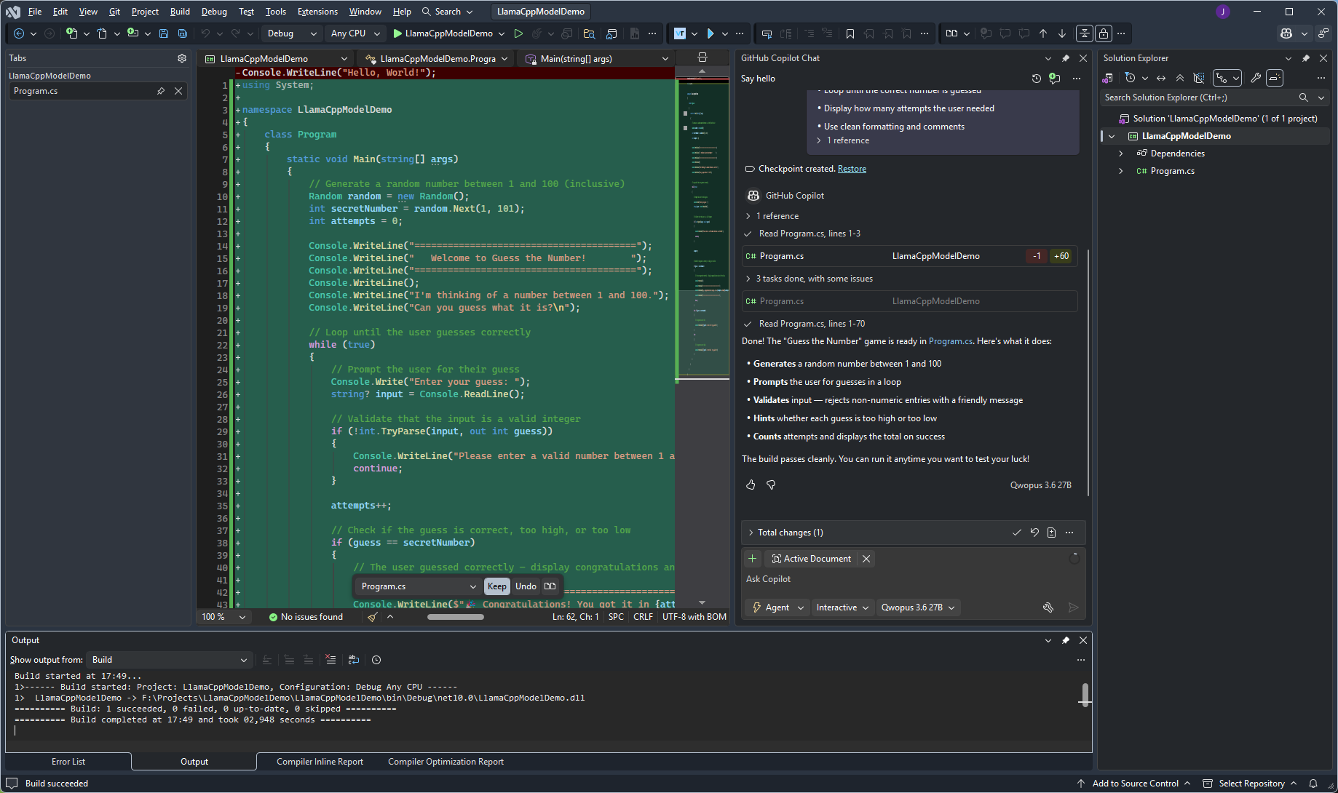Open the Show output from Build dropdown
Image resolution: width=1338 pixels, height=793 pixels.
[170, 660]
